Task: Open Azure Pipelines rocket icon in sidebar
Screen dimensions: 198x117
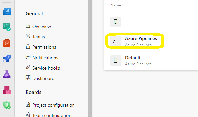Action: pyautogui.click(x=7, y=58)
